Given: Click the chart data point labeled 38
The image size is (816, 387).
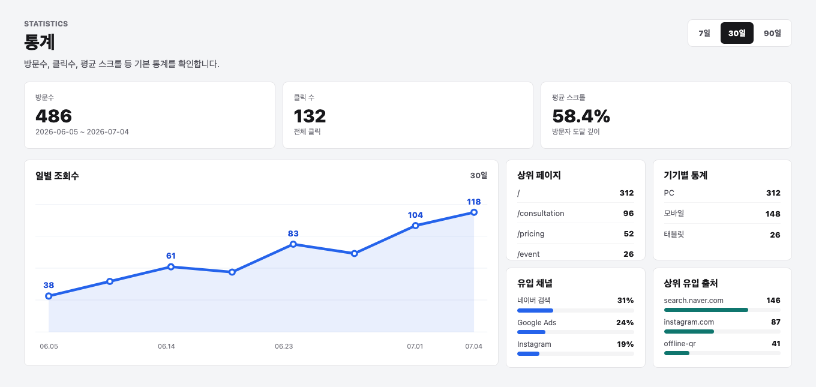Looking at the screenshot, I should click(49, 296).
